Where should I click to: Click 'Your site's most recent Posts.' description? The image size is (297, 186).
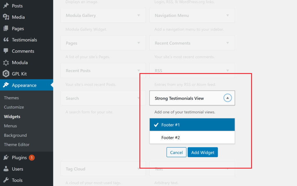point(91,84)
